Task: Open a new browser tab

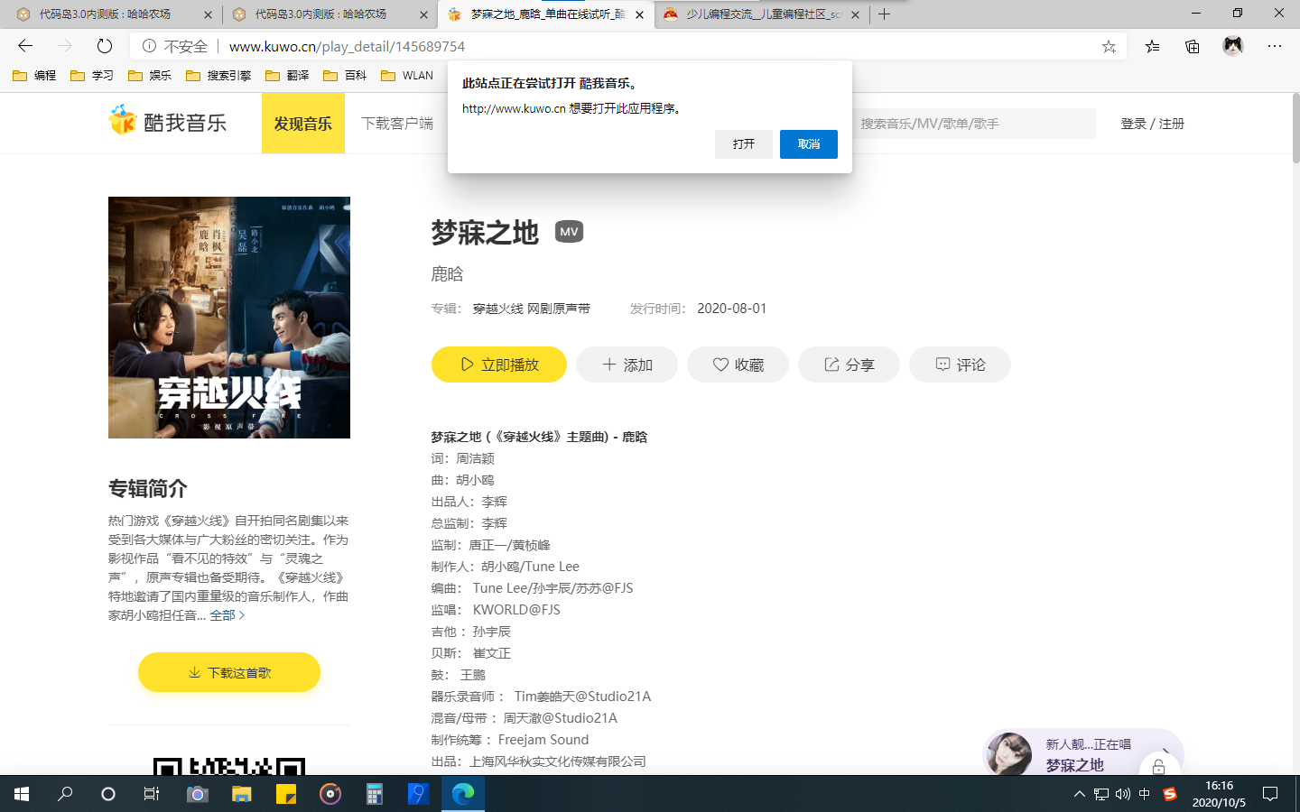Action: point(885,14)
